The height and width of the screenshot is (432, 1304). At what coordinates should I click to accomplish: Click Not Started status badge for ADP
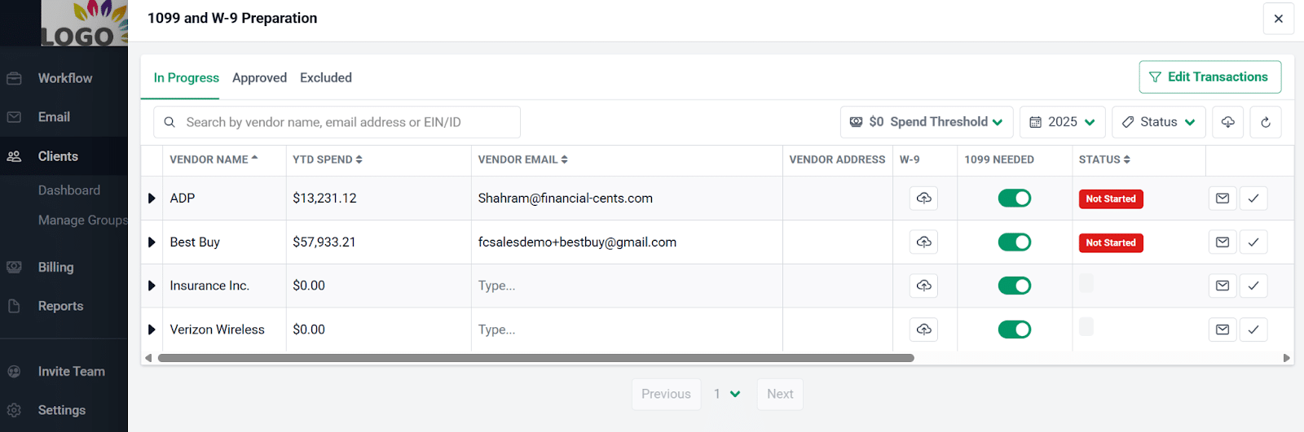click(x=1111, y=199)
